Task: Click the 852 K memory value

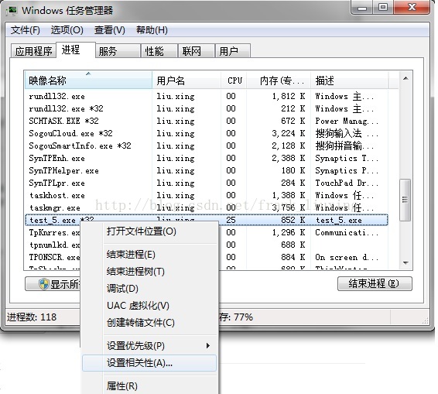Action: (x=293, y=220)
